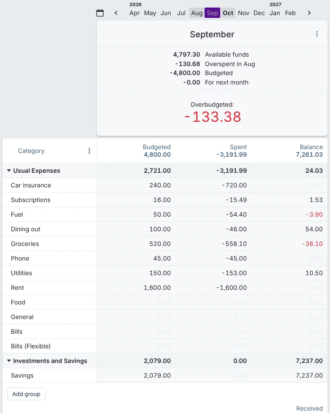
Task: Click the Usual Expenses total spent -3,191.99
Action: (x=231, y=171)
